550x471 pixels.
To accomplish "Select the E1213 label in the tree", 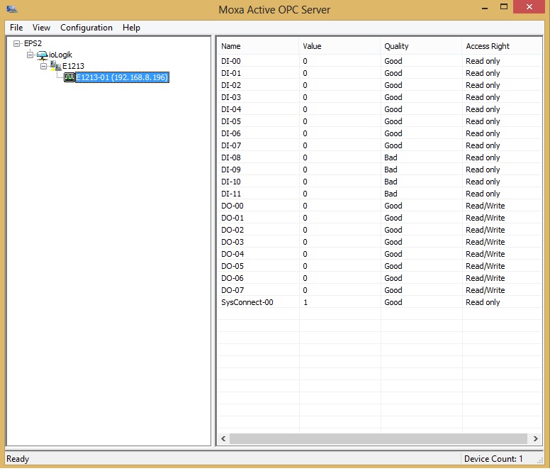I will coord(73,66).
